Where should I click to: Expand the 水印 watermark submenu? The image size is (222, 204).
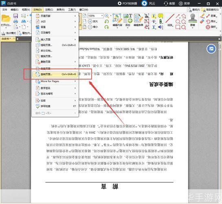pyautogui.click(x=75, y=21)
